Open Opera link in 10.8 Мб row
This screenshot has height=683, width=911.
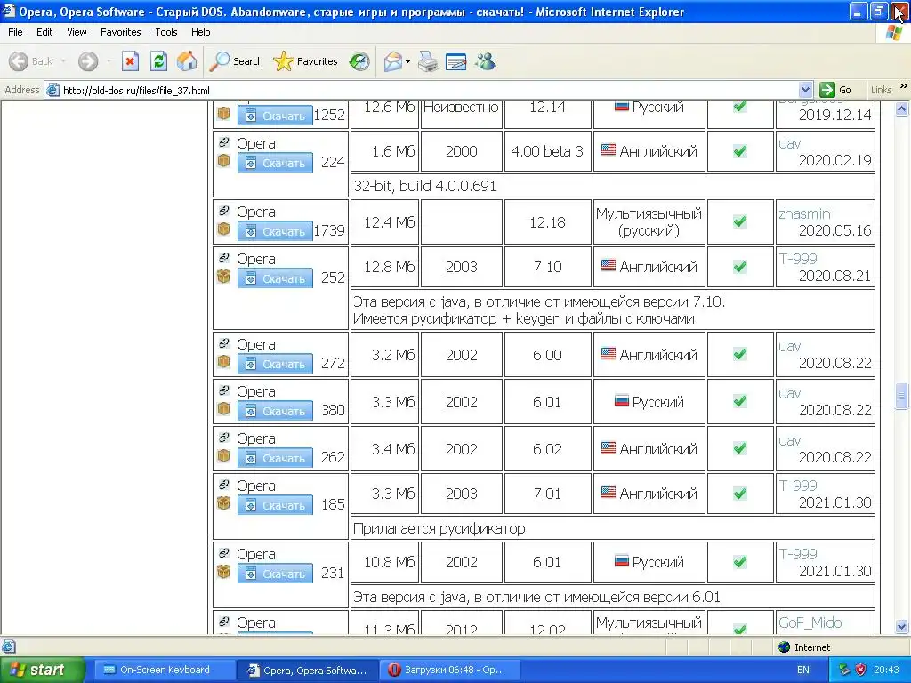point(256,554)
